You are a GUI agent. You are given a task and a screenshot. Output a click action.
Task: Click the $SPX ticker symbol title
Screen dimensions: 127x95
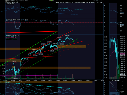point(7,1)
